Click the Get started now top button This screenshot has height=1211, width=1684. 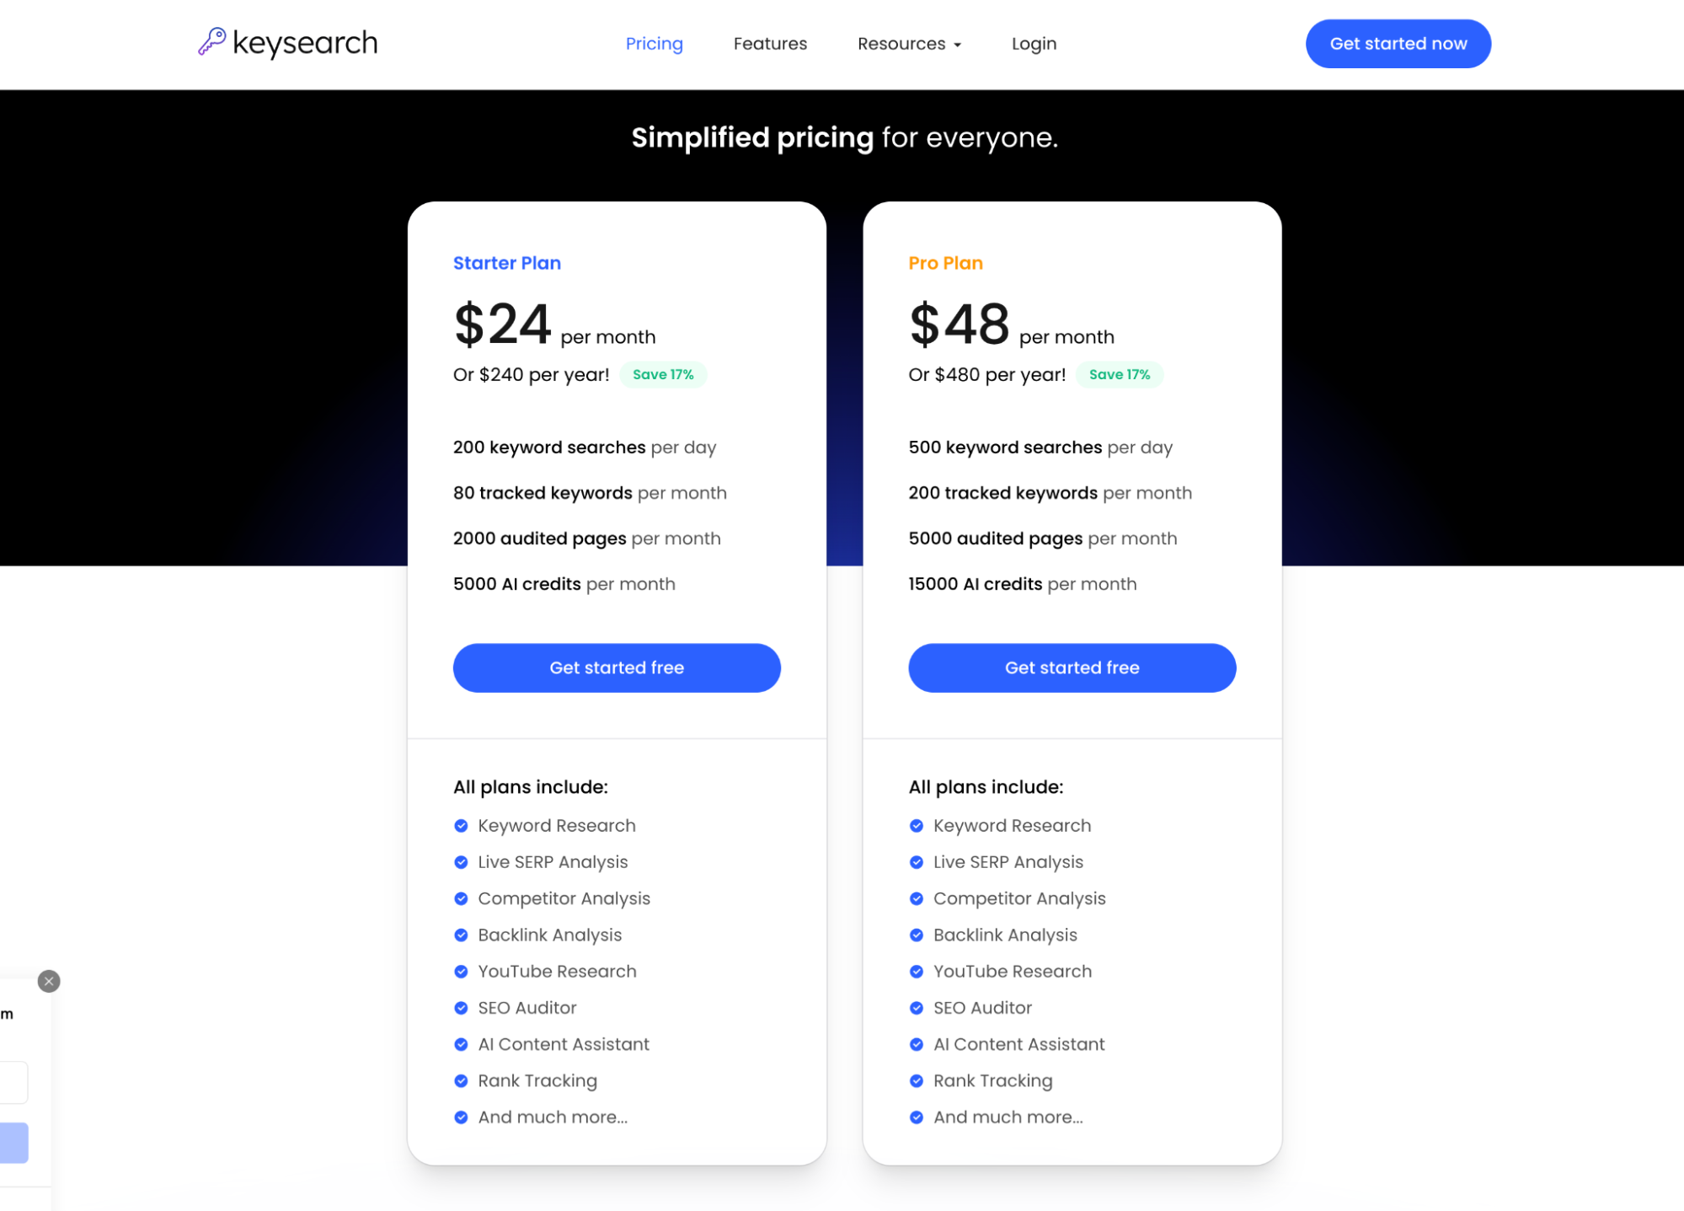pos(1398,43)
